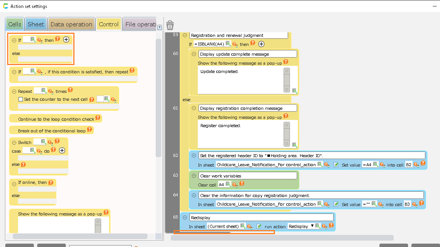Enable 'Set the counter to the next cell'
Screen dimensions: 440x247
(x=21, y=99)
